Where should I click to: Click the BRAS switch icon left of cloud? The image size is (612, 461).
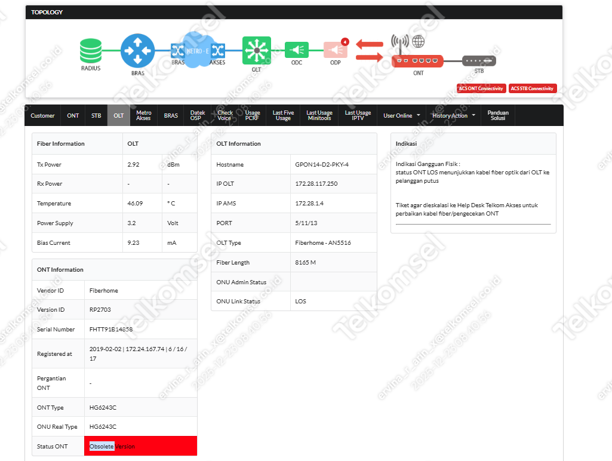(177, 51)
